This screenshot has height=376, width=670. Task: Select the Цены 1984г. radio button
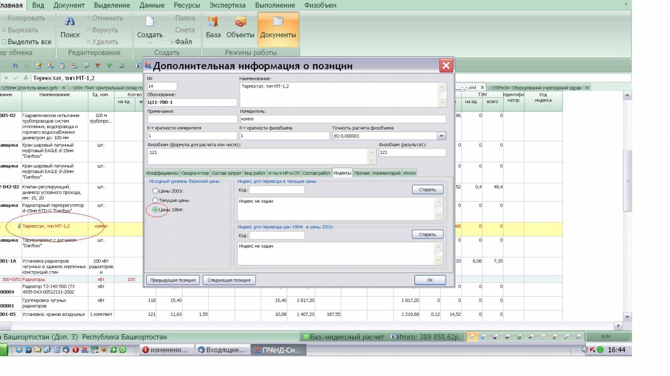(155, 210)
